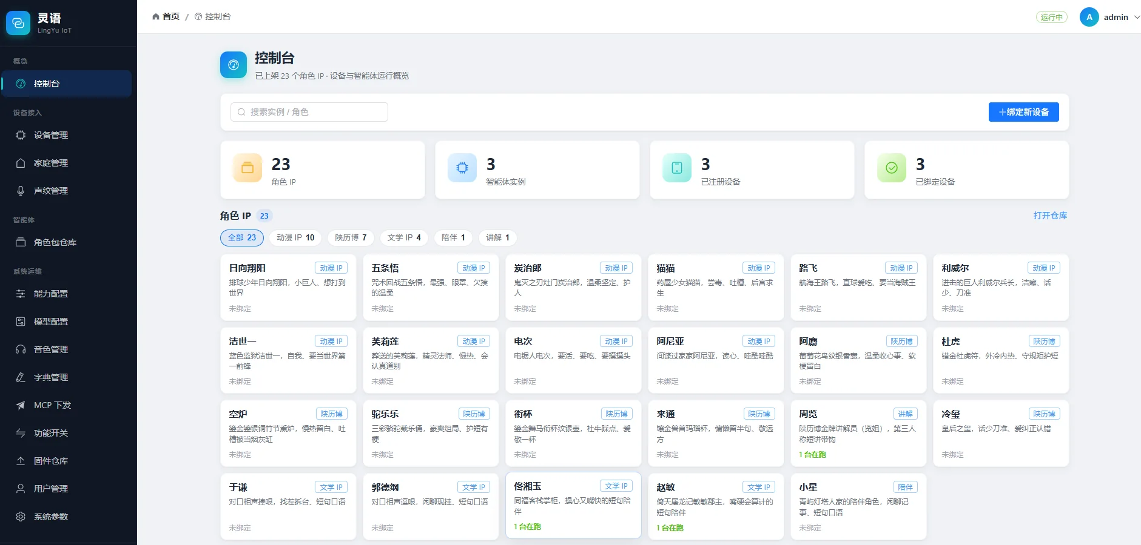Click the 文学 IP tag on 于谦 card
Screen dimensions: 1141x545
point(331,487)
